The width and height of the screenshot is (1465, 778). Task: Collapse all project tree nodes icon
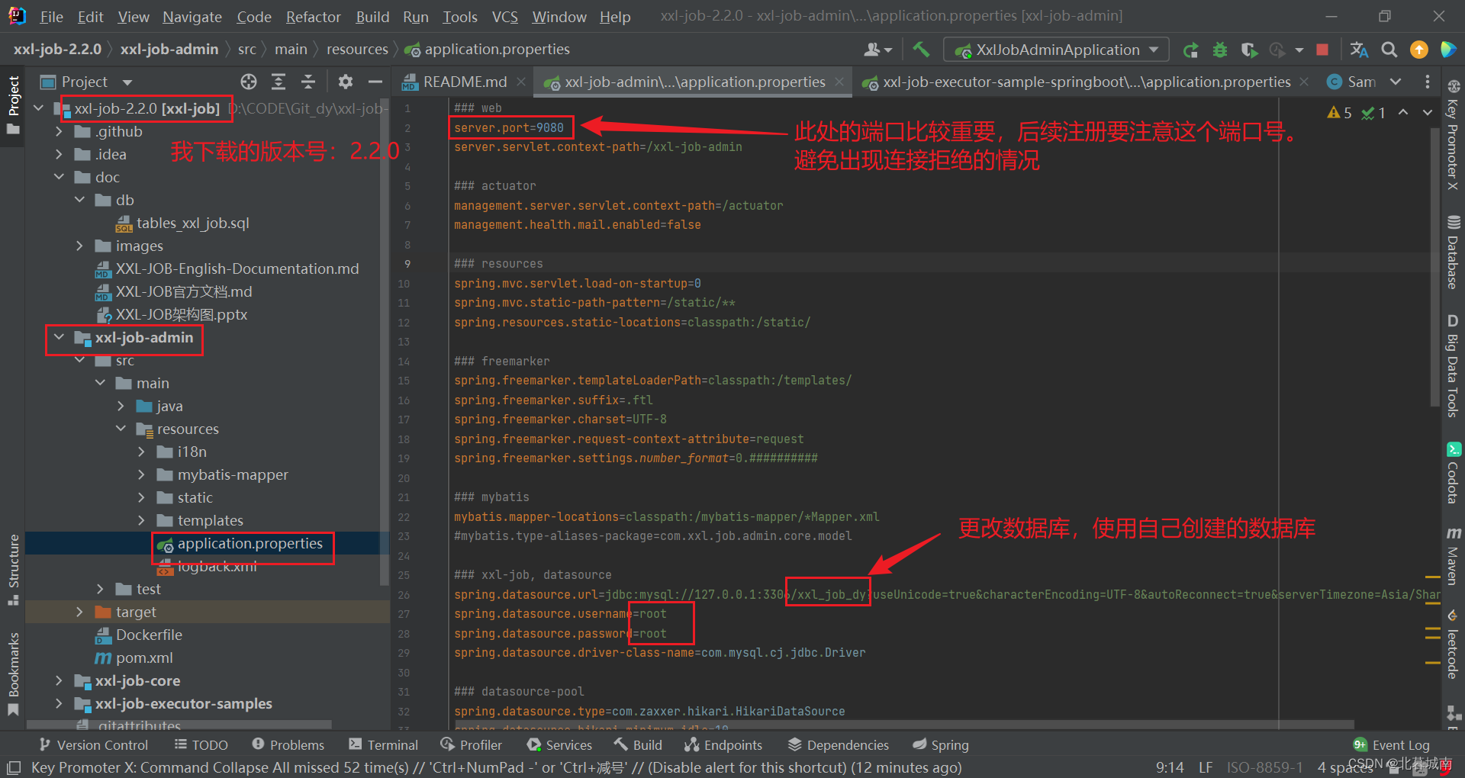click(x=308, y=82)
